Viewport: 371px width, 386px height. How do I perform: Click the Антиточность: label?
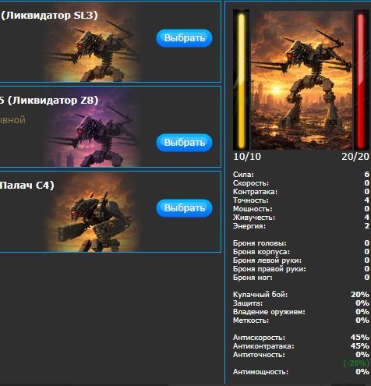point(259,355)
